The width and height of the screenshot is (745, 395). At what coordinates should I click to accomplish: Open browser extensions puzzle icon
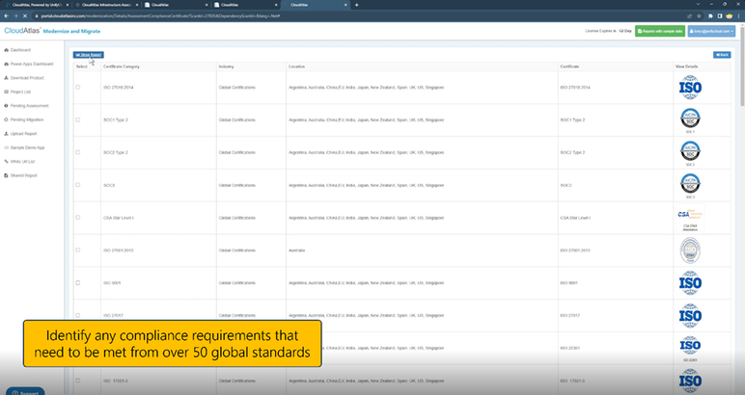711,15
